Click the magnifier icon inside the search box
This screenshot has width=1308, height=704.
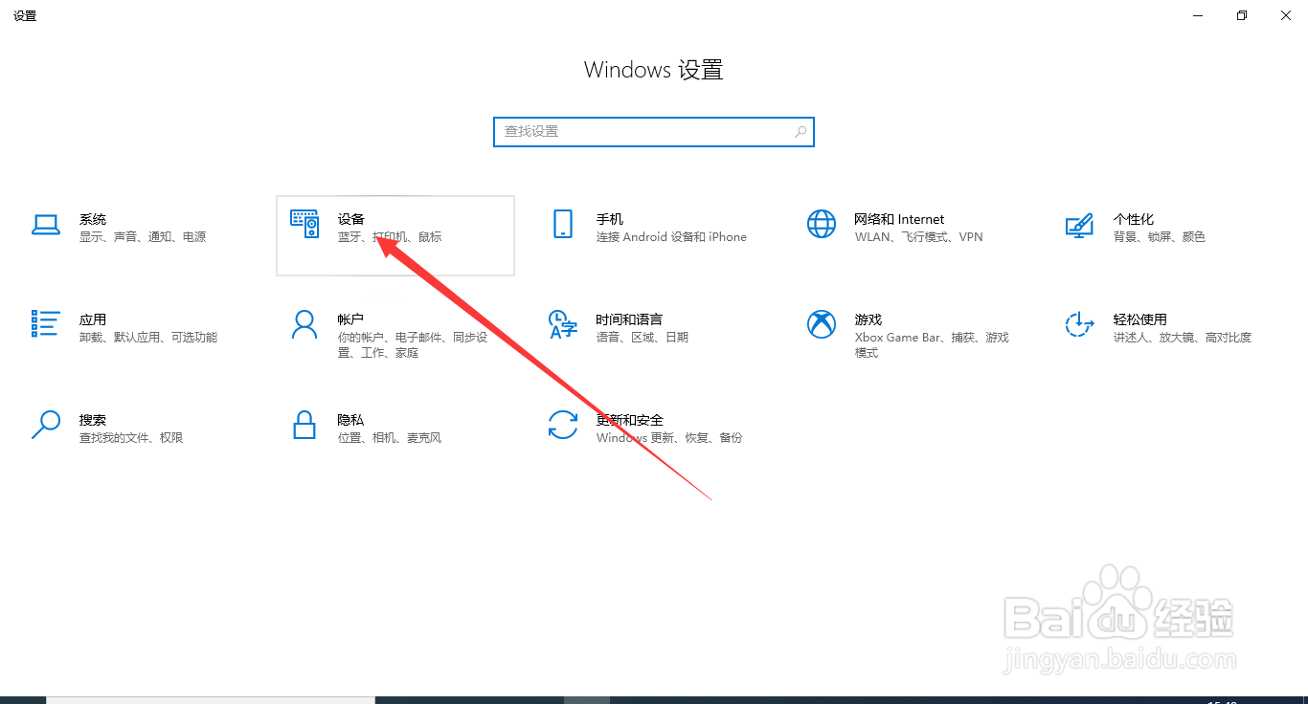[801, 132]
